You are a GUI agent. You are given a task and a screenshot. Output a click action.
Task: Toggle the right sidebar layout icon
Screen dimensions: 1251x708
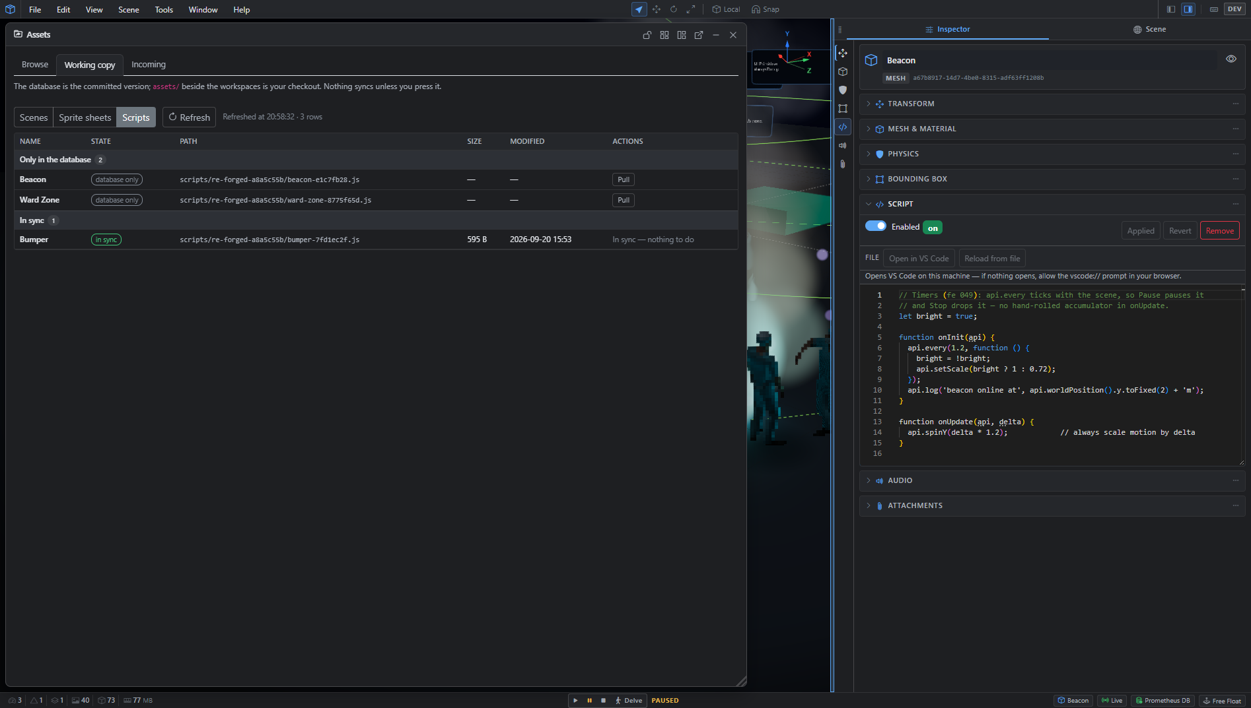(x=1188, y=9)
